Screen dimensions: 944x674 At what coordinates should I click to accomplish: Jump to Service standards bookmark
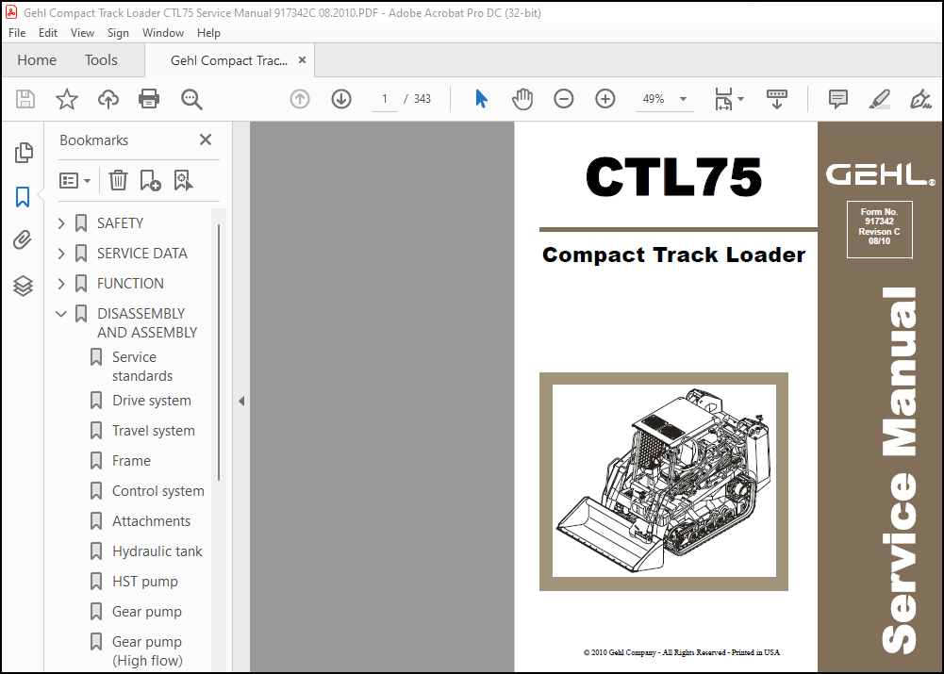(x=142, y=367)
